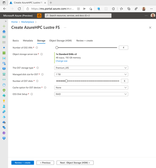
Task: Open a new browser tab with plus
Action: pyautogui.click(x=51, y=3)
